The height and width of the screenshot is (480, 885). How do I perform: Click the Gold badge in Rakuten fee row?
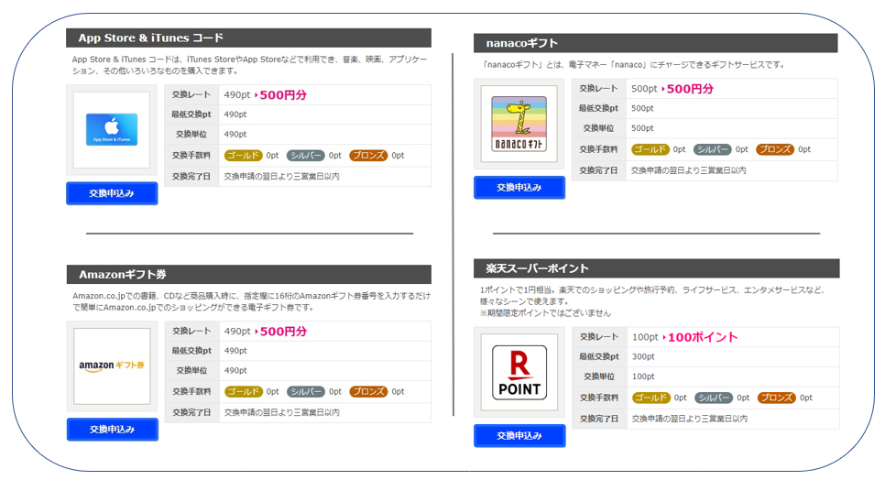[650, 398]
